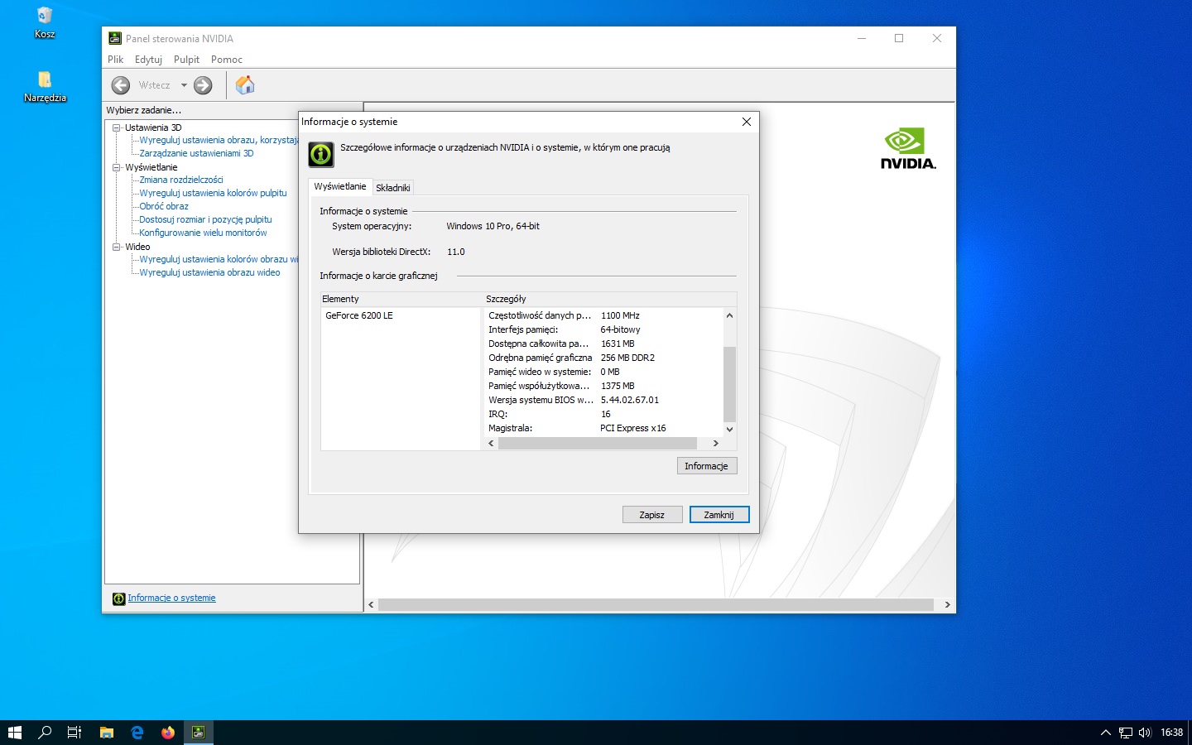Open the Pomoc menu
The width and height of the screenshot is (1192, 745).
click(x=226, y=60)
